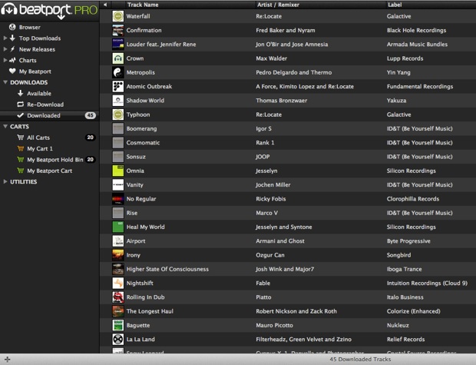Click the Metropolis yin-yang artwork
Screen dimensions: 476x365
click(118, 72)
